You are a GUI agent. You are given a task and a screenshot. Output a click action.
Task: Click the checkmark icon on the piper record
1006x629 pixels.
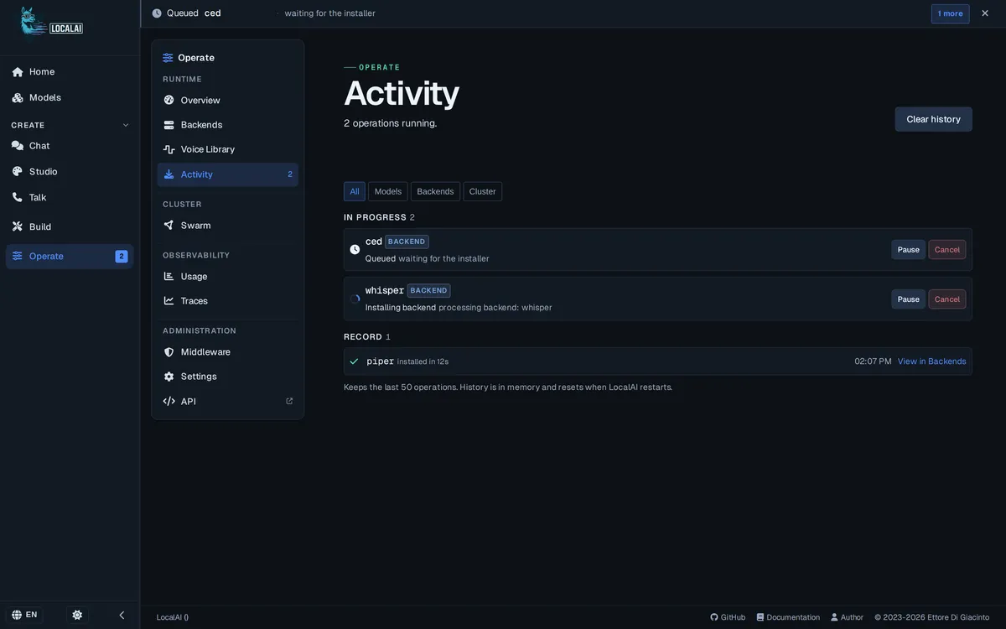coord(354,361)
